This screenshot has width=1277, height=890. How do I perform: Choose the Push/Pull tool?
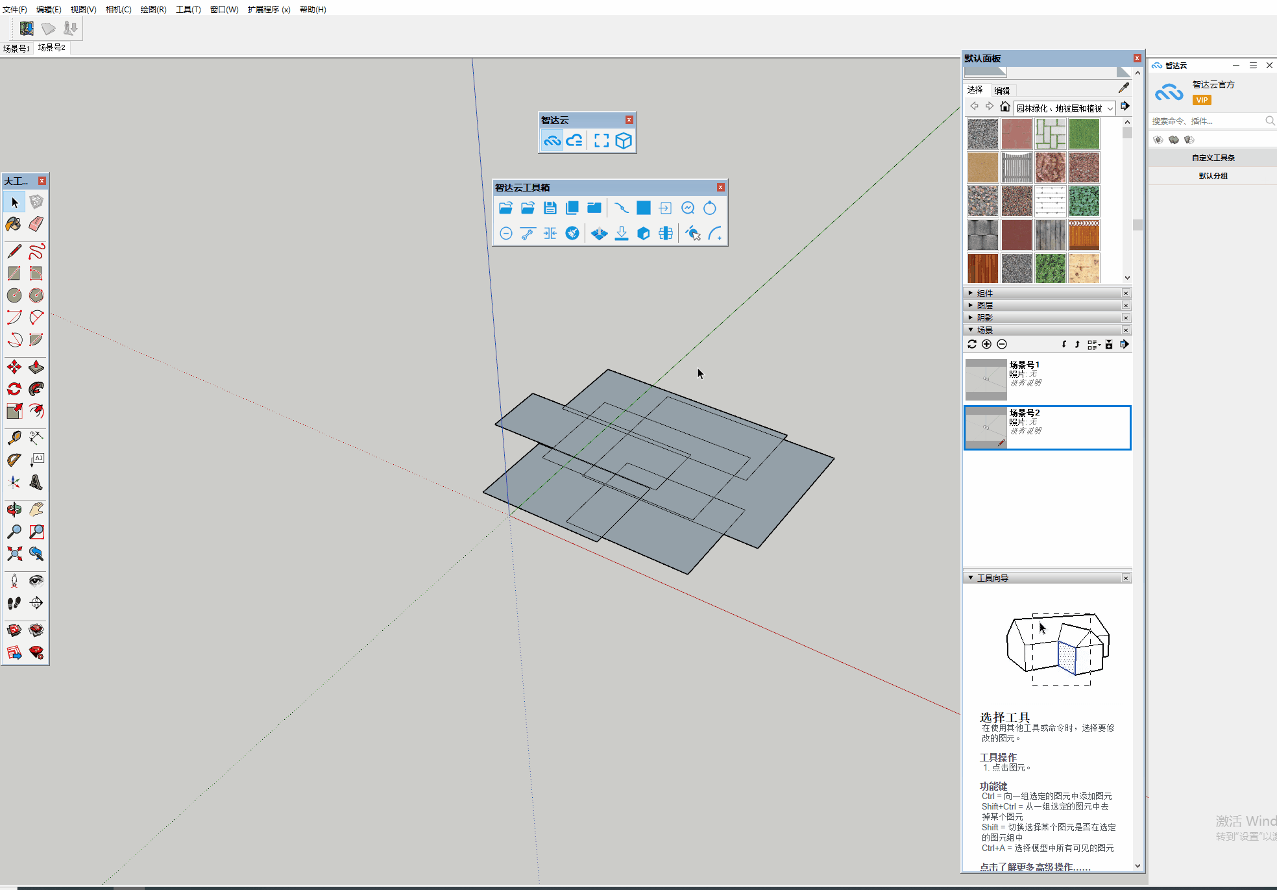point(36,367)
